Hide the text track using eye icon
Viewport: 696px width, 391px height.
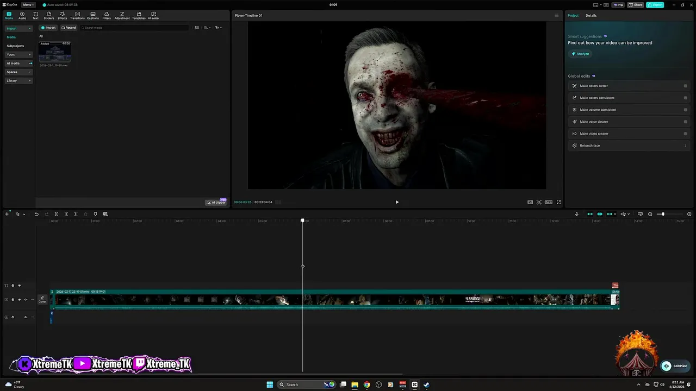[x=19, y=286]
